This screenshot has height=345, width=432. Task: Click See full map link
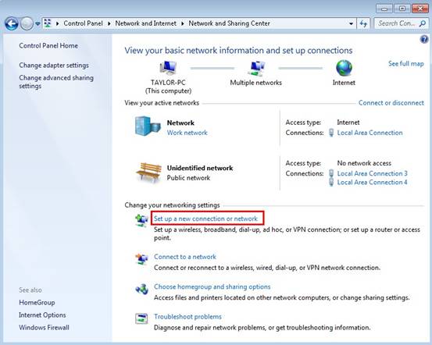coord(405,63)
